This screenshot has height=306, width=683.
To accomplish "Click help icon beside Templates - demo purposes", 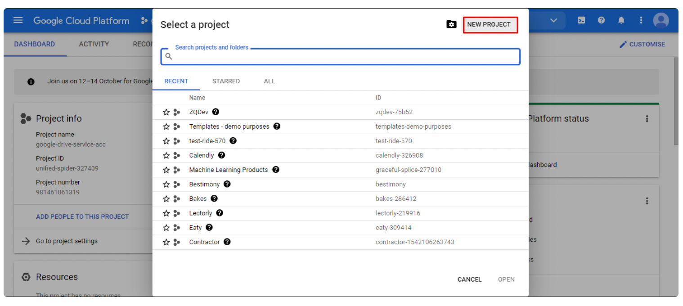I will [277, 126].
